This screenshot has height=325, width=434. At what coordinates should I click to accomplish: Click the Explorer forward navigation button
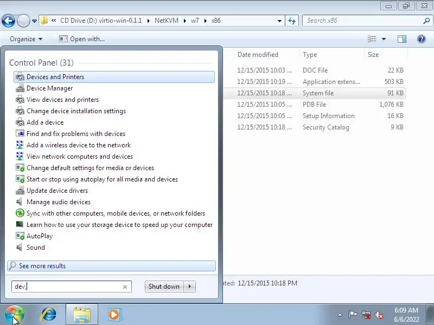[23, 21]
